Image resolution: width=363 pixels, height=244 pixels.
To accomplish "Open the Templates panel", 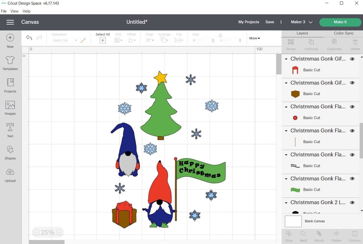I will [x=10, y=63].
